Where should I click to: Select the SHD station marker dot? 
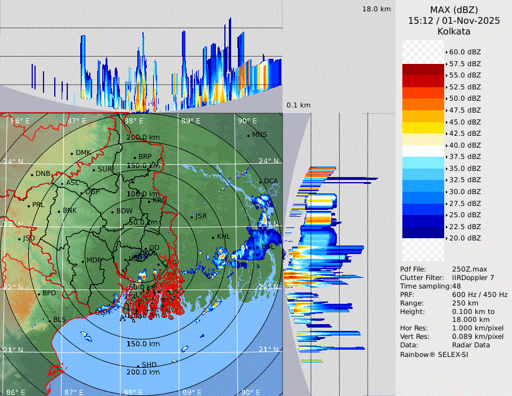pyautogui.click(x=138, y=365)
